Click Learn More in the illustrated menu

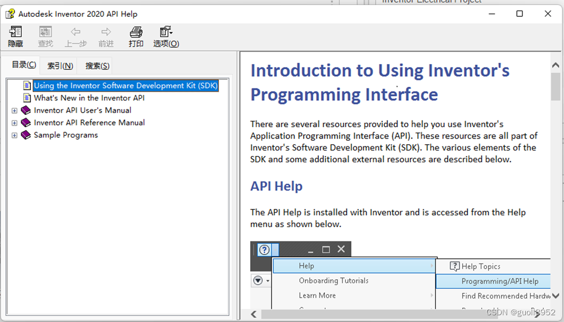(x=317, y=296)
